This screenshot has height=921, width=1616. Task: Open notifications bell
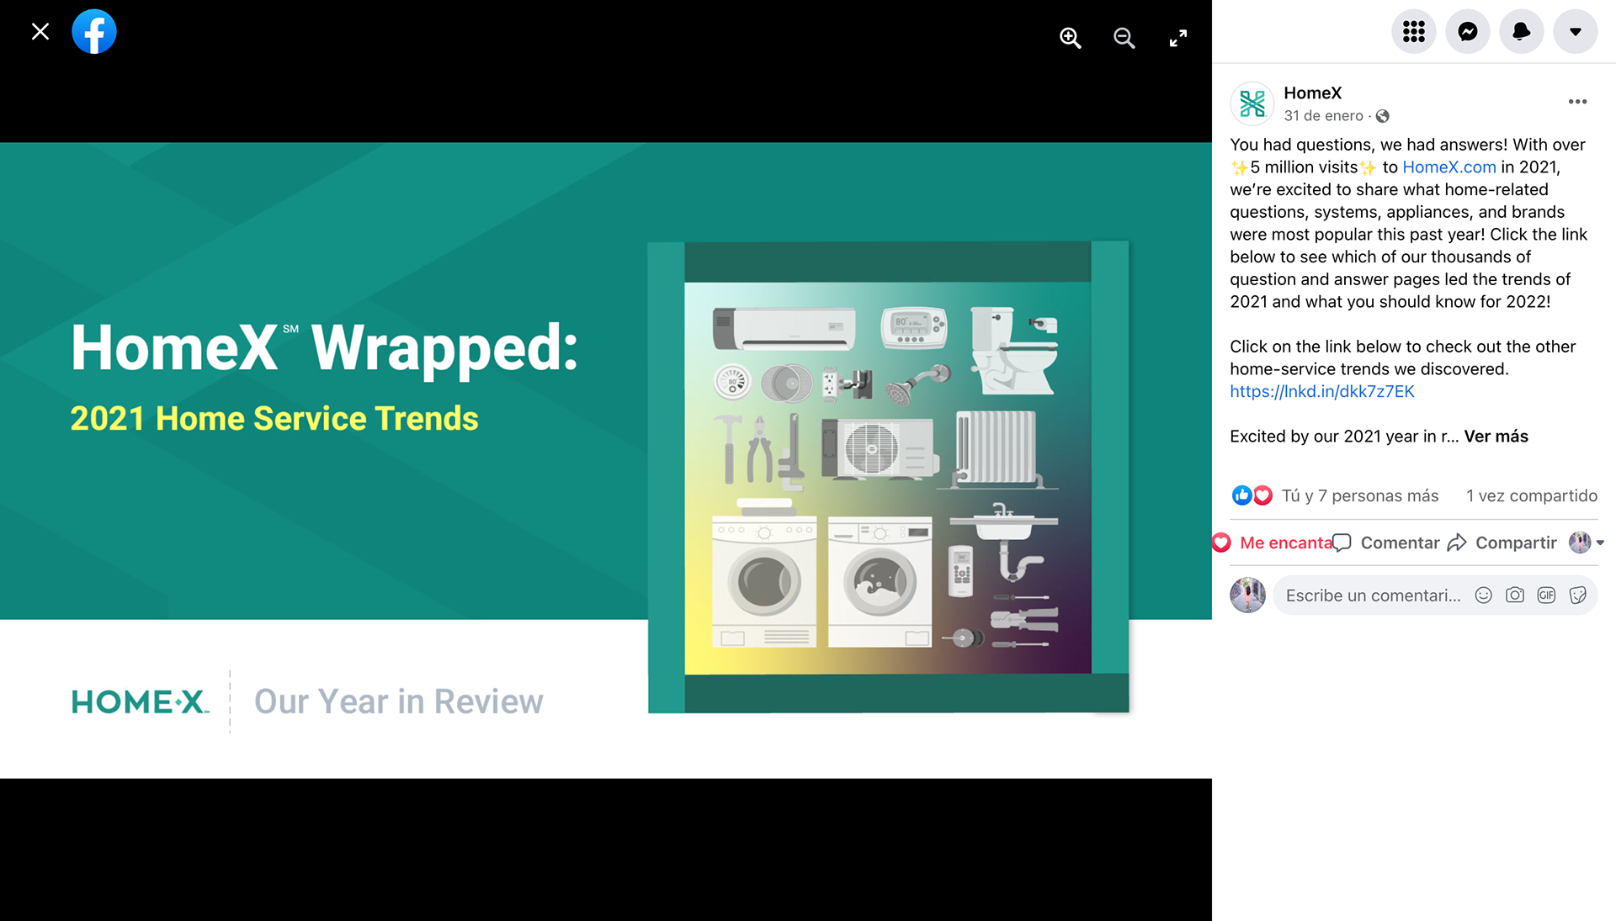(1522, 32)
